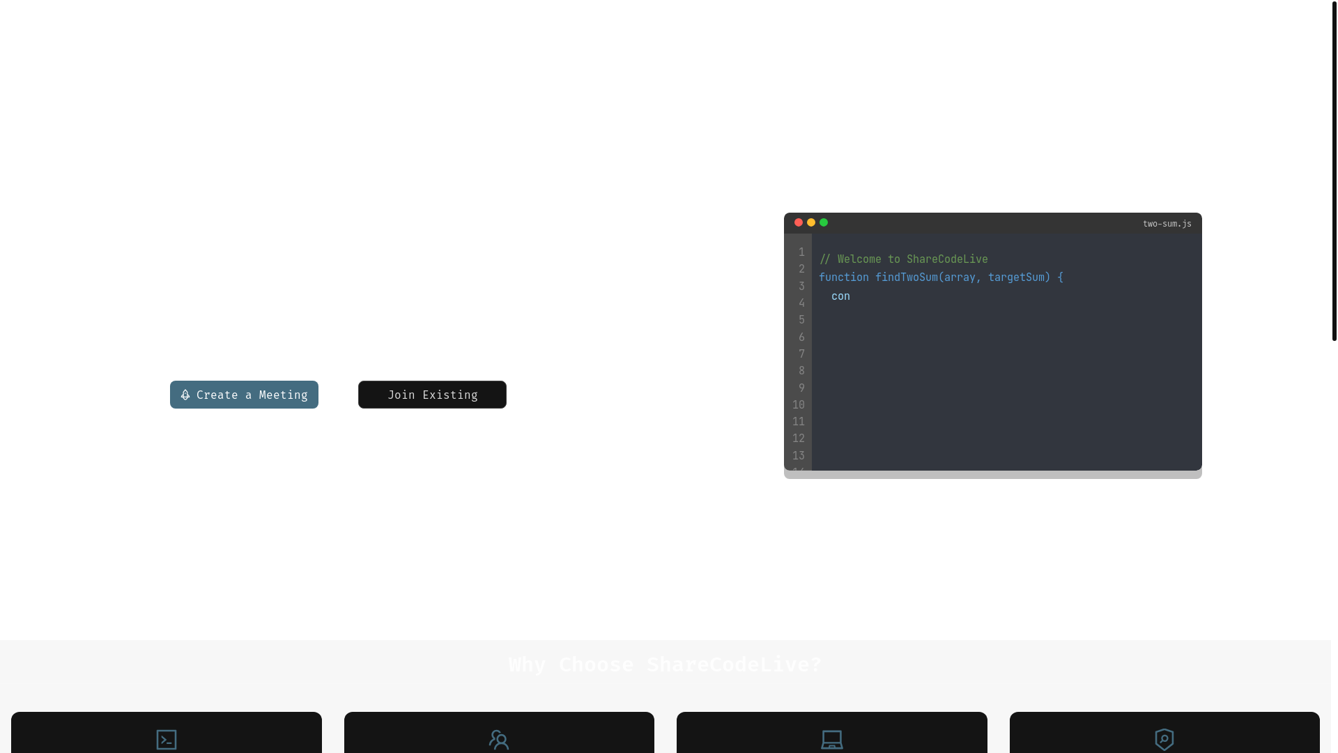Click the page vertical scrollbar thumb
Screen dimensions: 1338x753
coord(1335,171)
